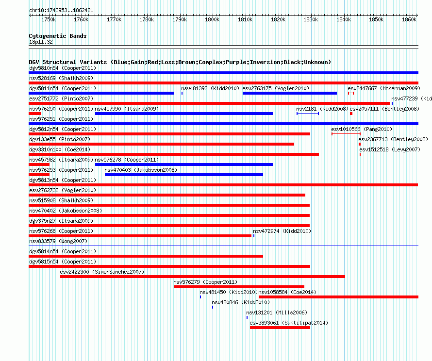Image resolution: width=432 pixels, height=361 pixels.
Task: Open nsv470402 (Jakobsson2008) label
Action: point(66,211)
